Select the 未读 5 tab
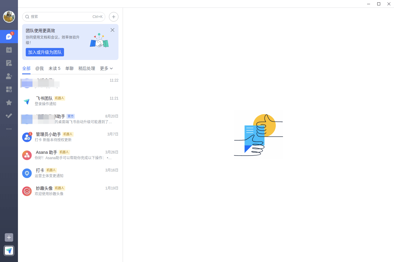This screenshot has height=262, width=394. [54, 68]
